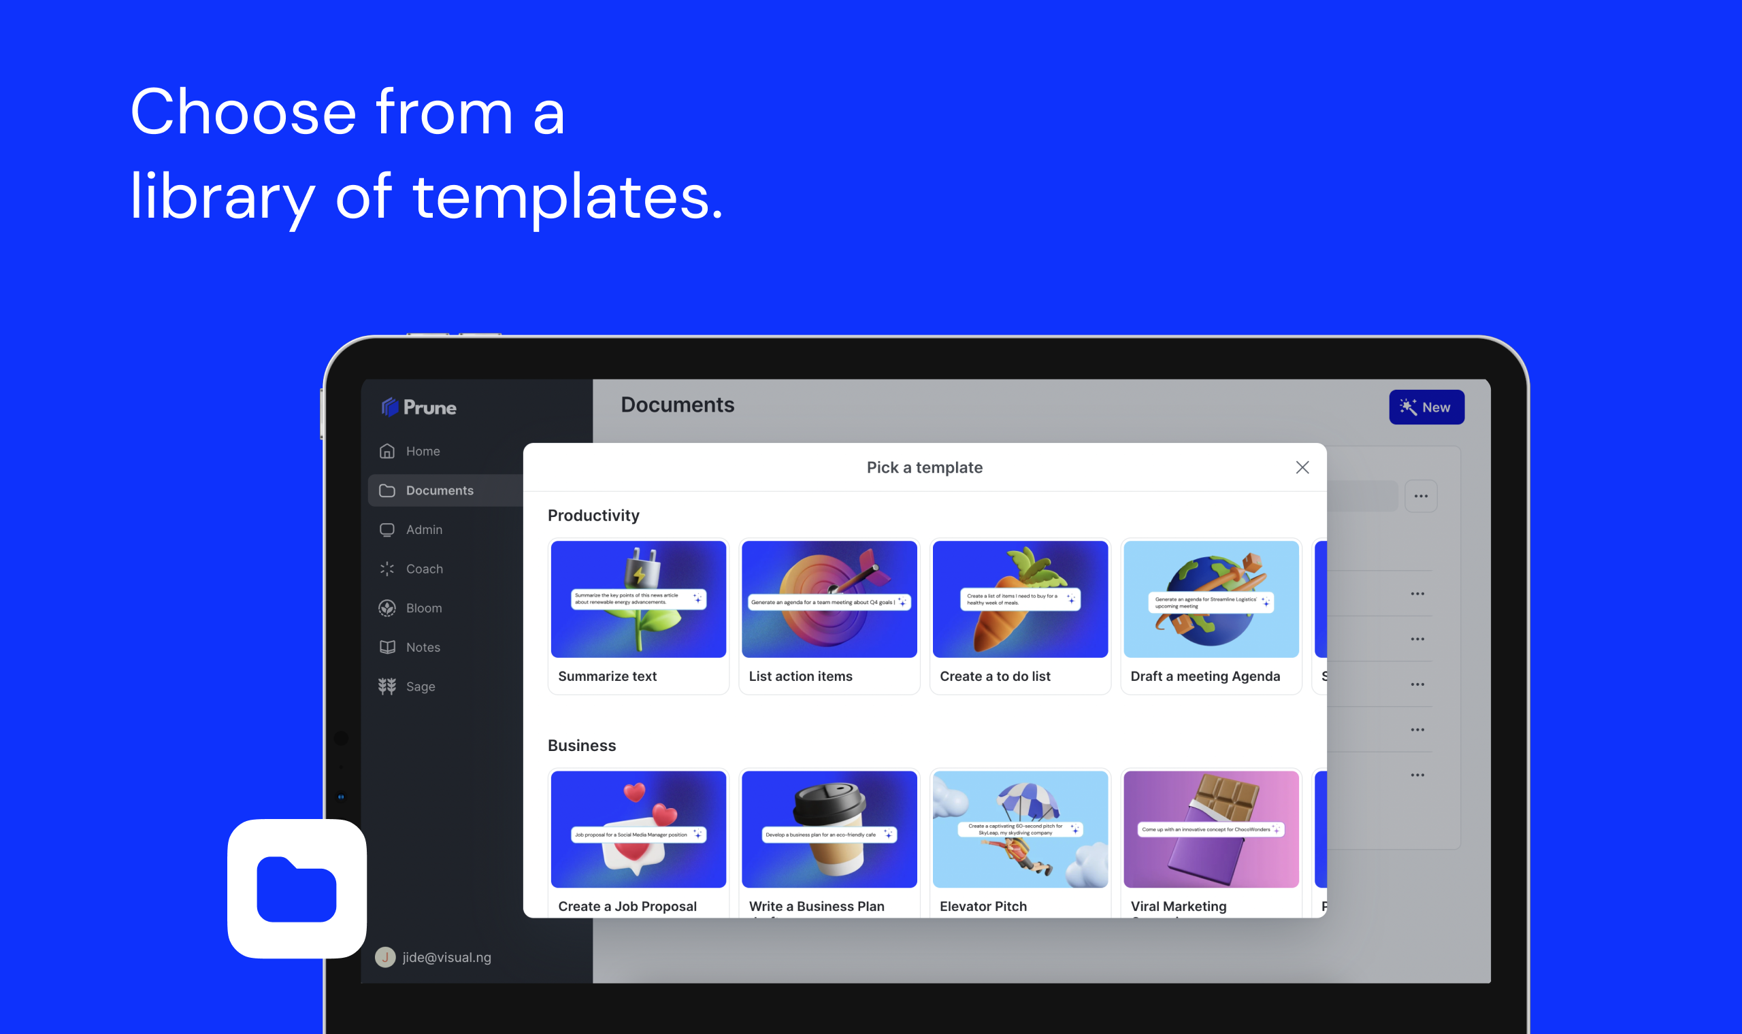Open Home from the sidebar
Viewport: 1742px width, 1034px height.
pos(423,452)
